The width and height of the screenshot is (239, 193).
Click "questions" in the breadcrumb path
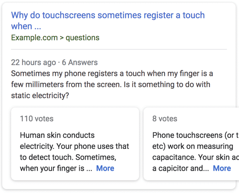[x=82, y=38]
